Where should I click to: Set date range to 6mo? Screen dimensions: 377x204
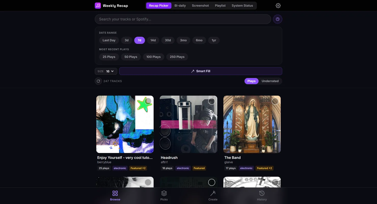(199, 40)
